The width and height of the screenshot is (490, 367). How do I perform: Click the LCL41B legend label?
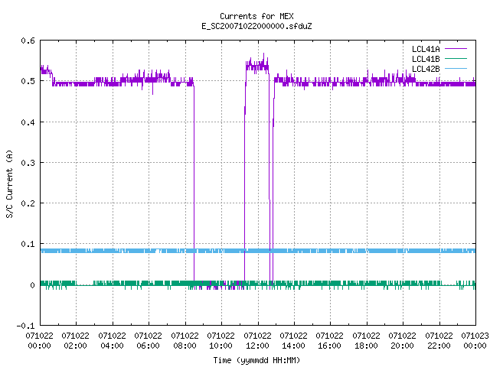coord(426,59)
